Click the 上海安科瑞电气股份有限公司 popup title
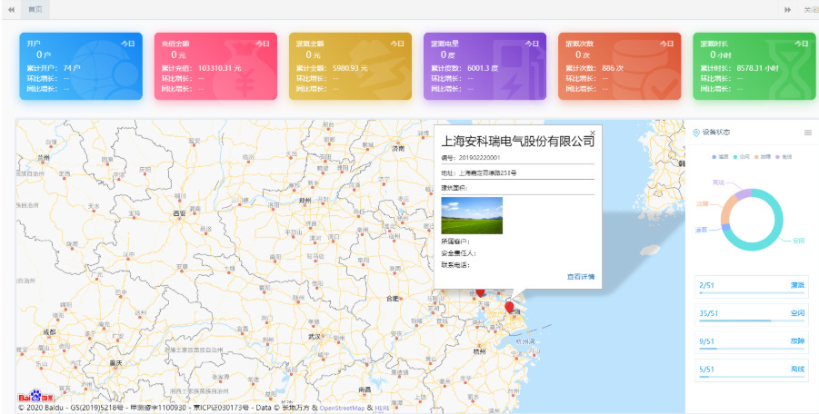This screenshot has width=819, height=414. [x=517, y=142]
